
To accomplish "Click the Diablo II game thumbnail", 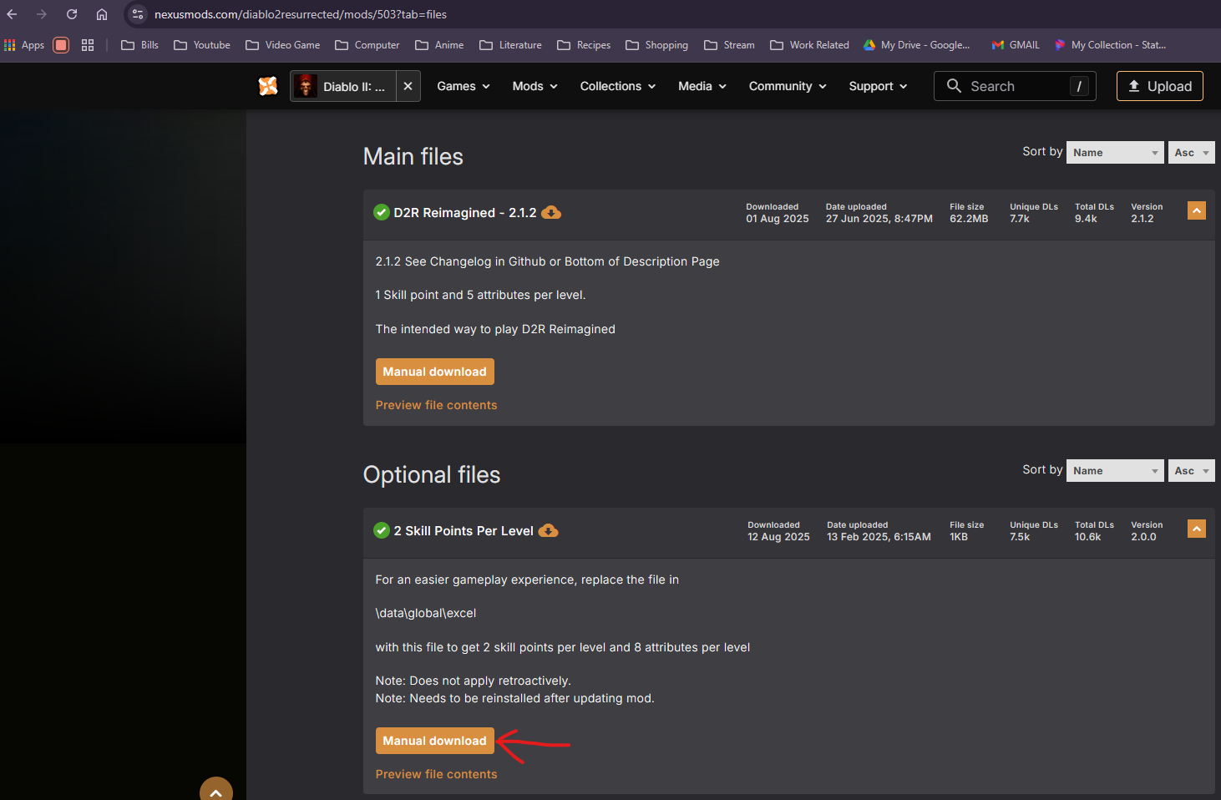I will pyautogui.click(x=306, y=86).
